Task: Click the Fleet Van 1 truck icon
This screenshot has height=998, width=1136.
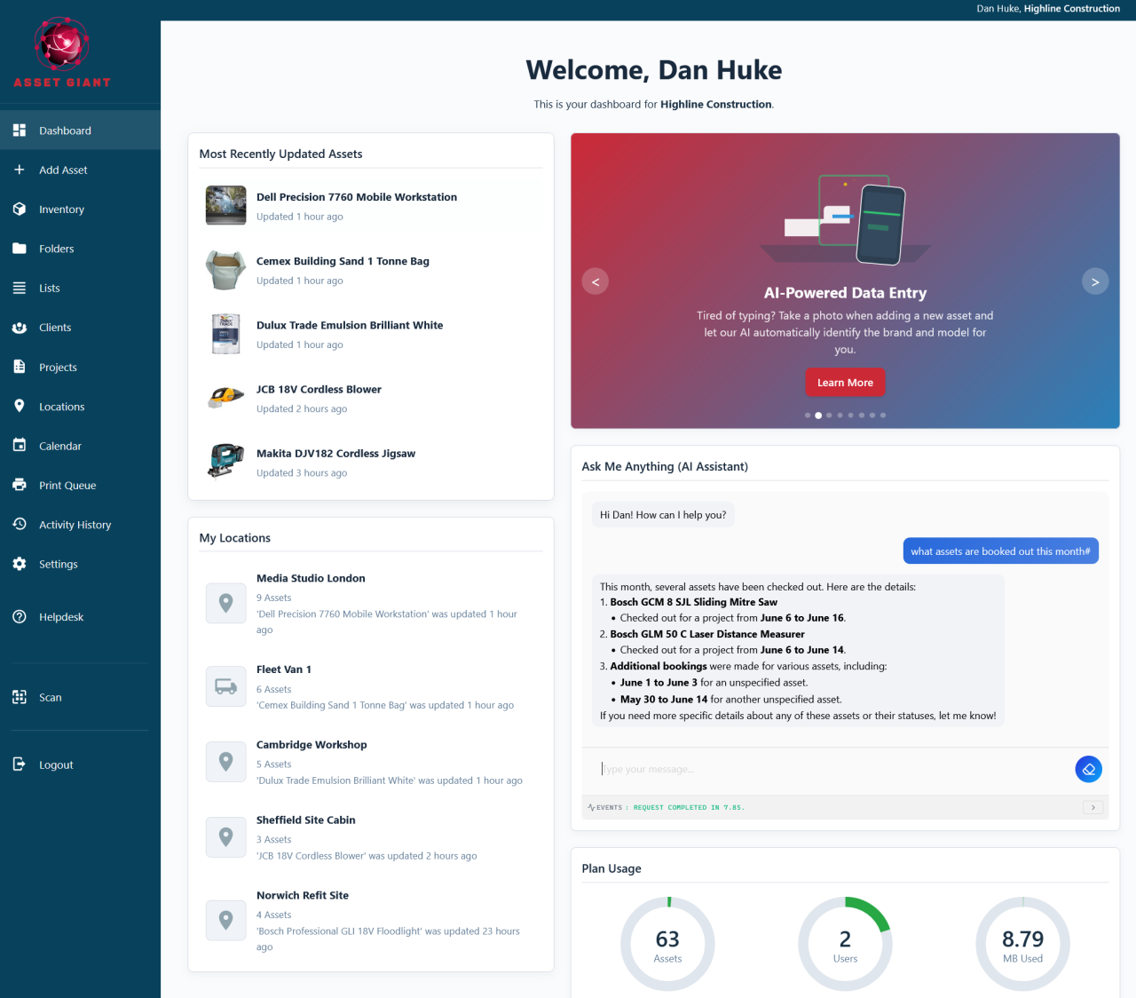Action: pos(226,687)
